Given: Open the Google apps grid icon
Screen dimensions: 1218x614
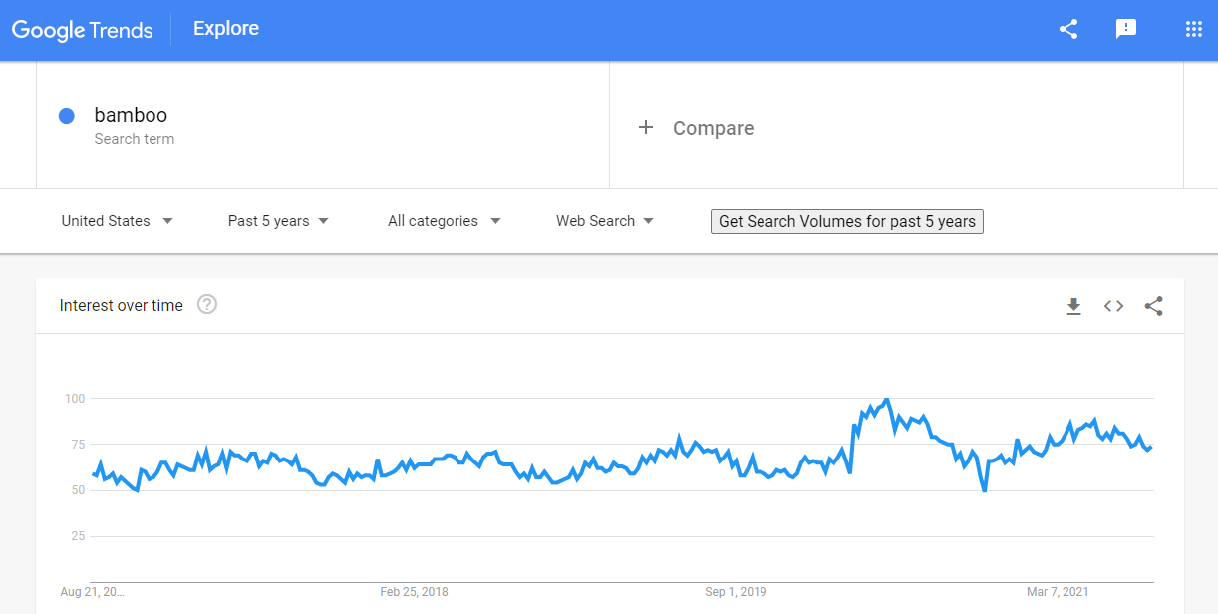Looking at the screenshot, I should [x=1194, y=29].
